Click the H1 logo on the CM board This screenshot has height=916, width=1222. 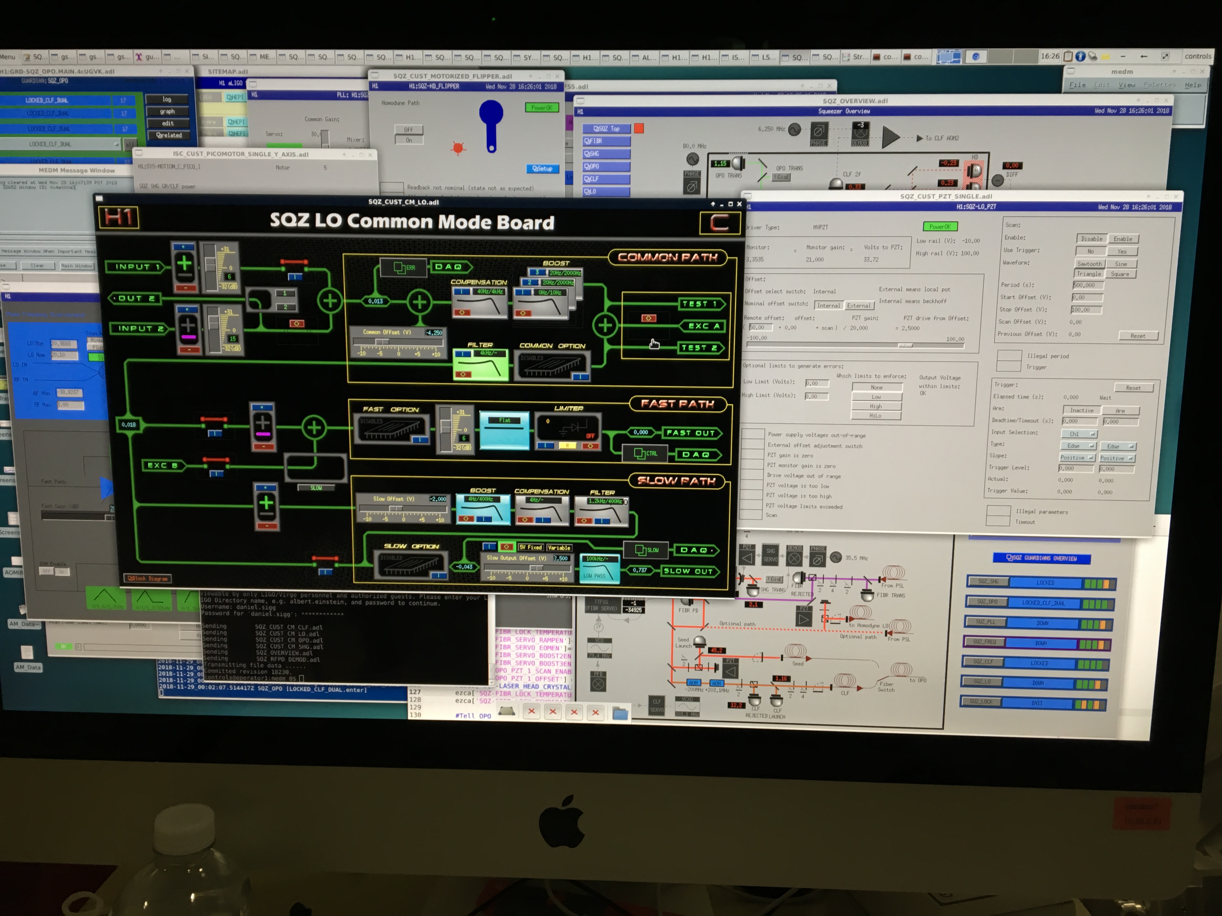(x=118, y=217)
